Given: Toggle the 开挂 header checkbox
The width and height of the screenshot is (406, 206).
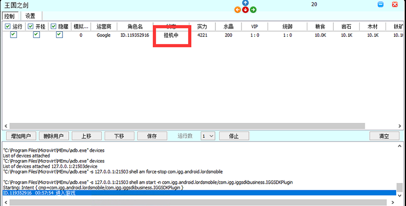Looking at the screenshot, I should 31,27.
